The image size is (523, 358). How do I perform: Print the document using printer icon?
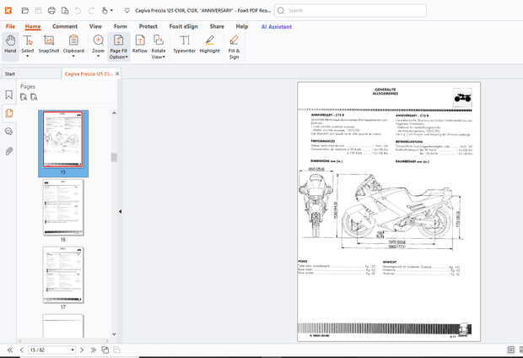point(51,11)
